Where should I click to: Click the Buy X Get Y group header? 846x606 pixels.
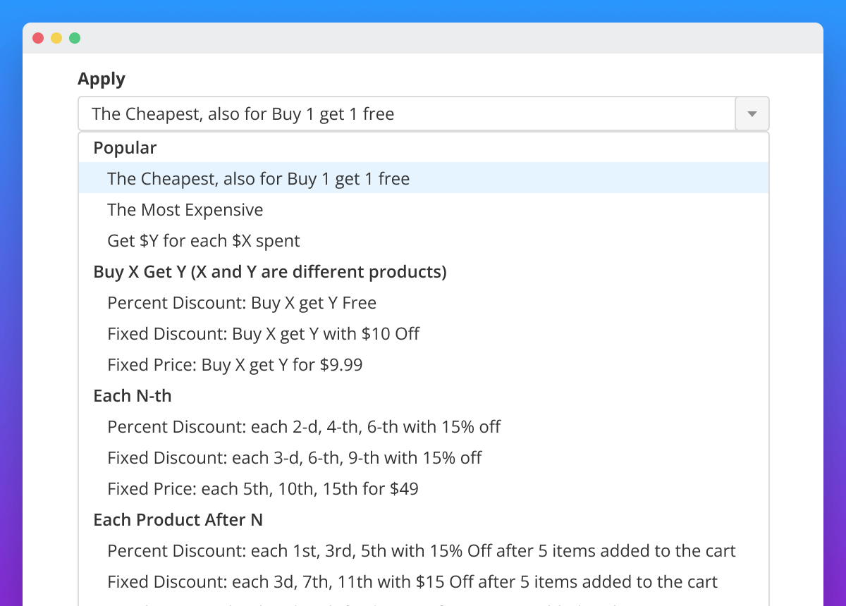click(269, 271)
